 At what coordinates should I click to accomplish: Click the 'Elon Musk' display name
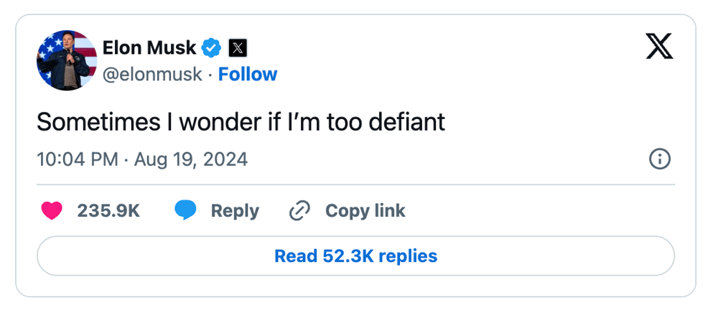(x=149, y=48)
